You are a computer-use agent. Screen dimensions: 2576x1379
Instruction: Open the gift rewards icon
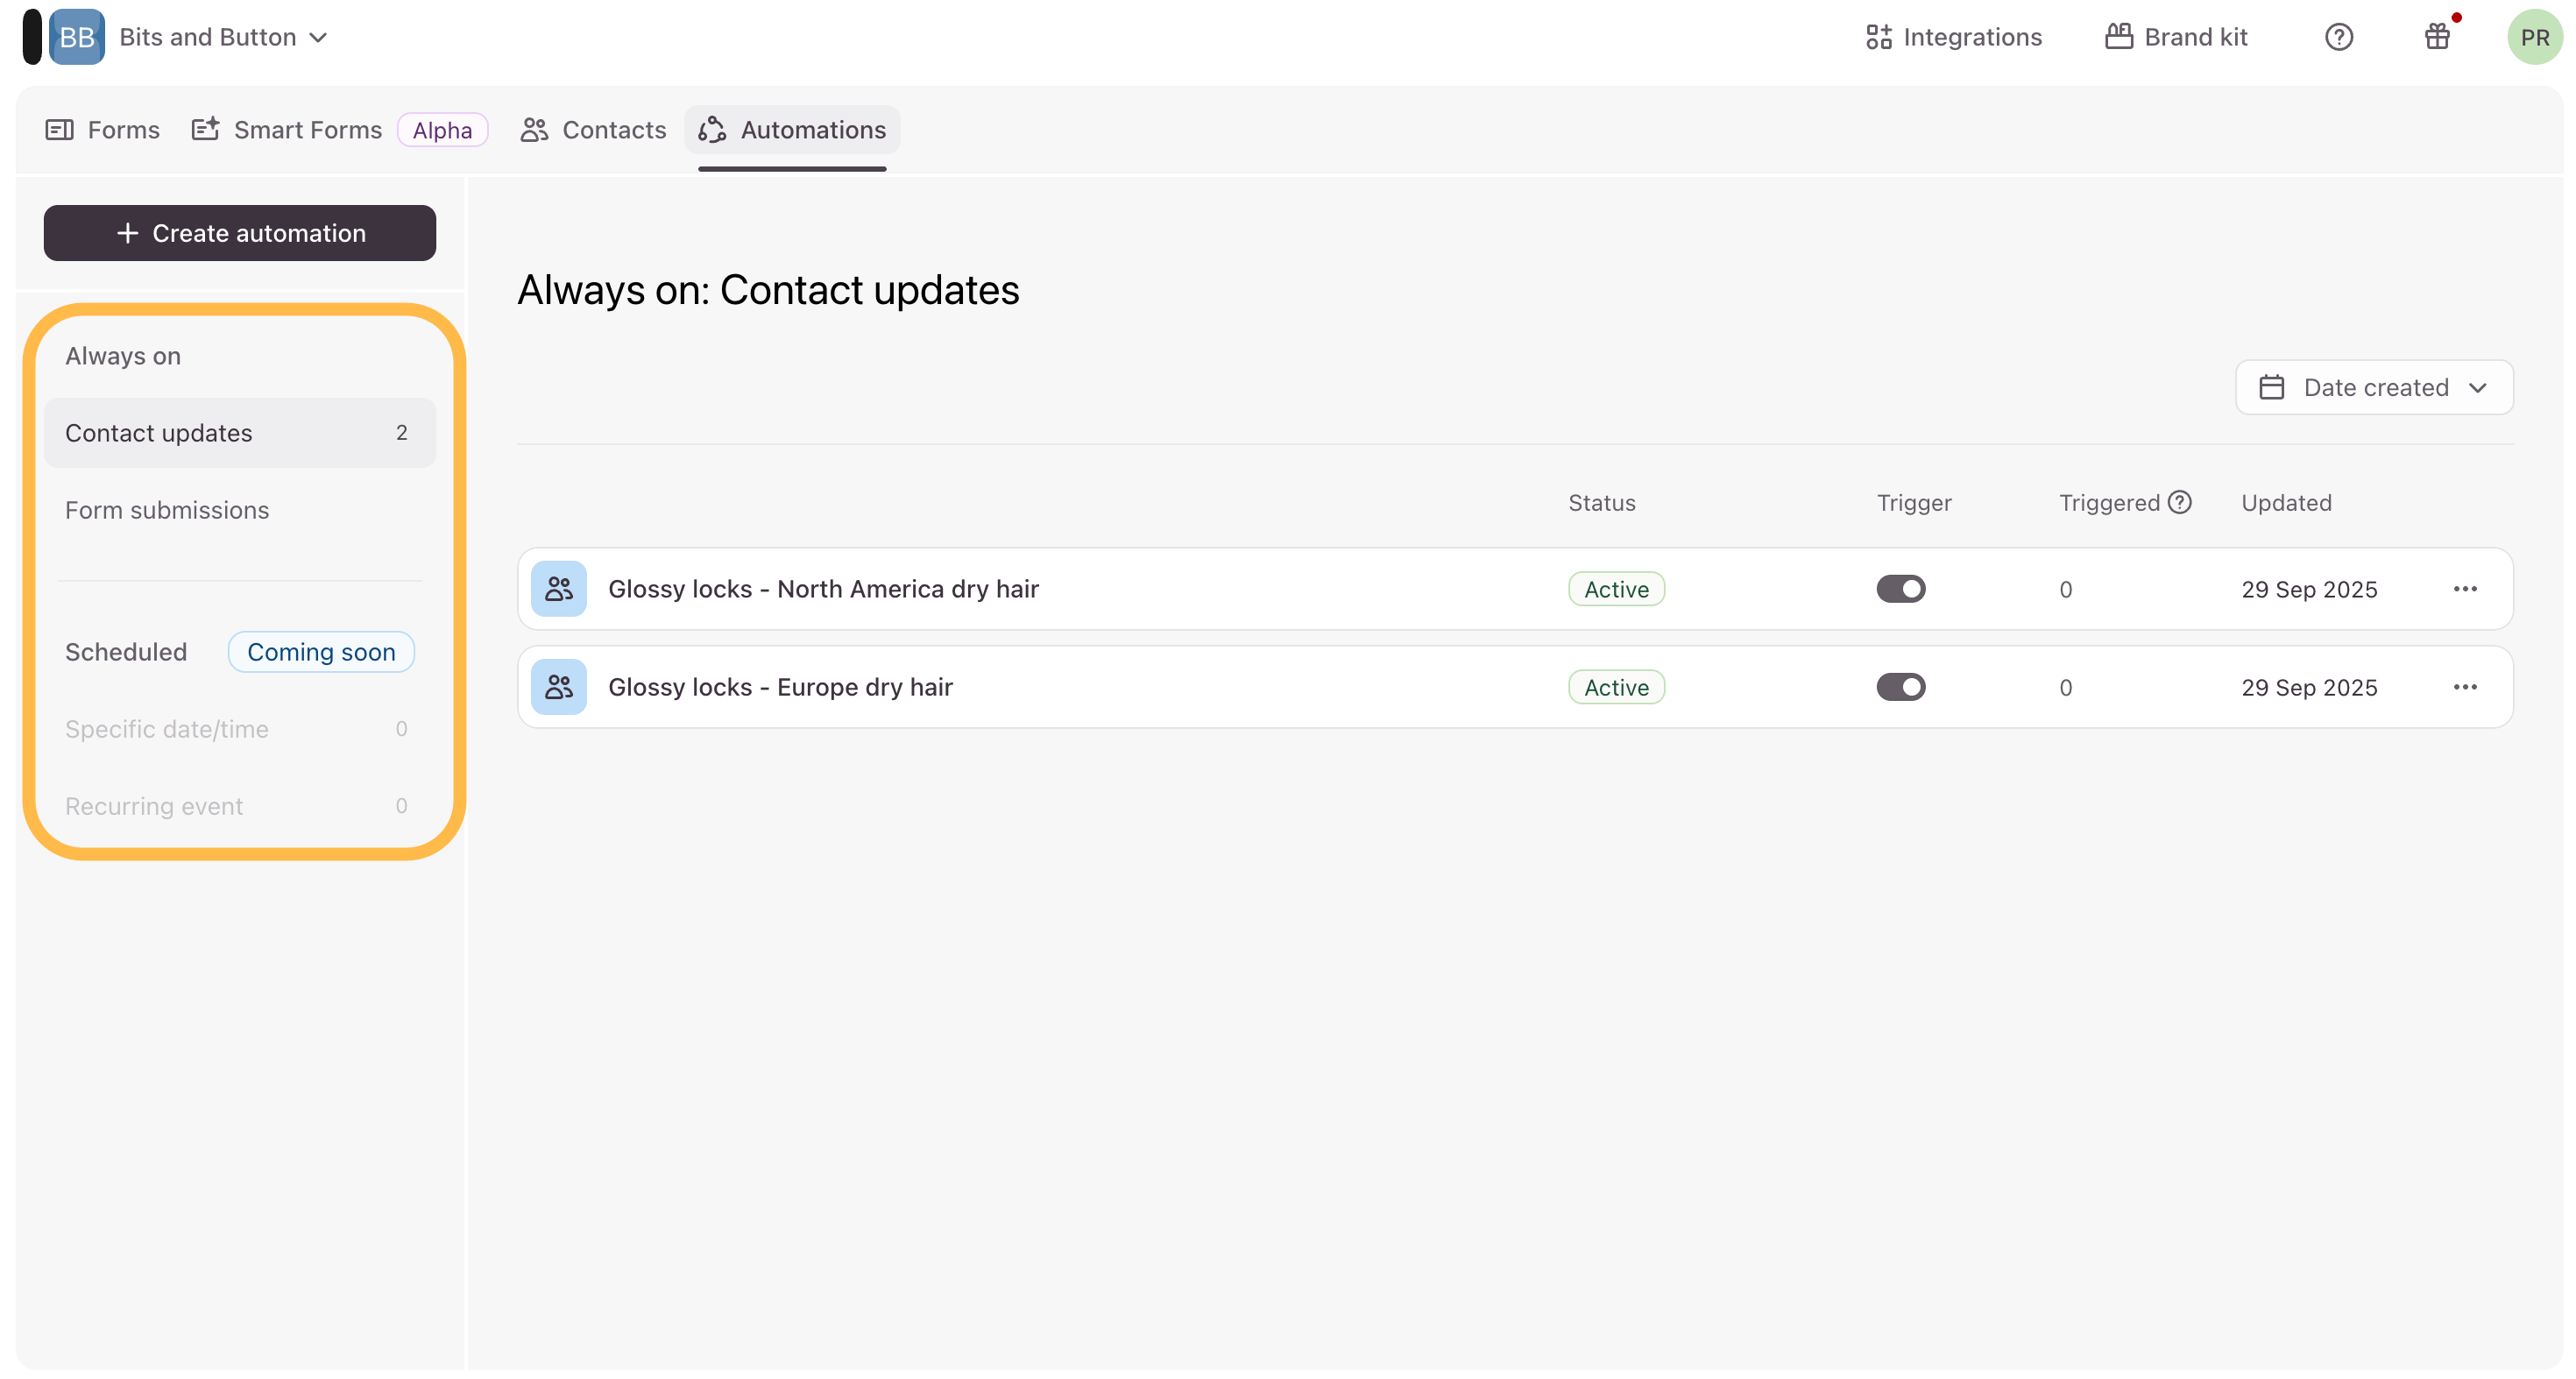(2437, 37)
